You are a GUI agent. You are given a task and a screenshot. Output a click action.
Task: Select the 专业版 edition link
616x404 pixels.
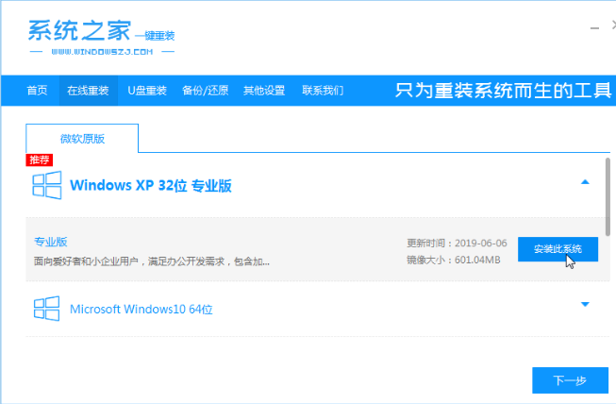(51, 242)
